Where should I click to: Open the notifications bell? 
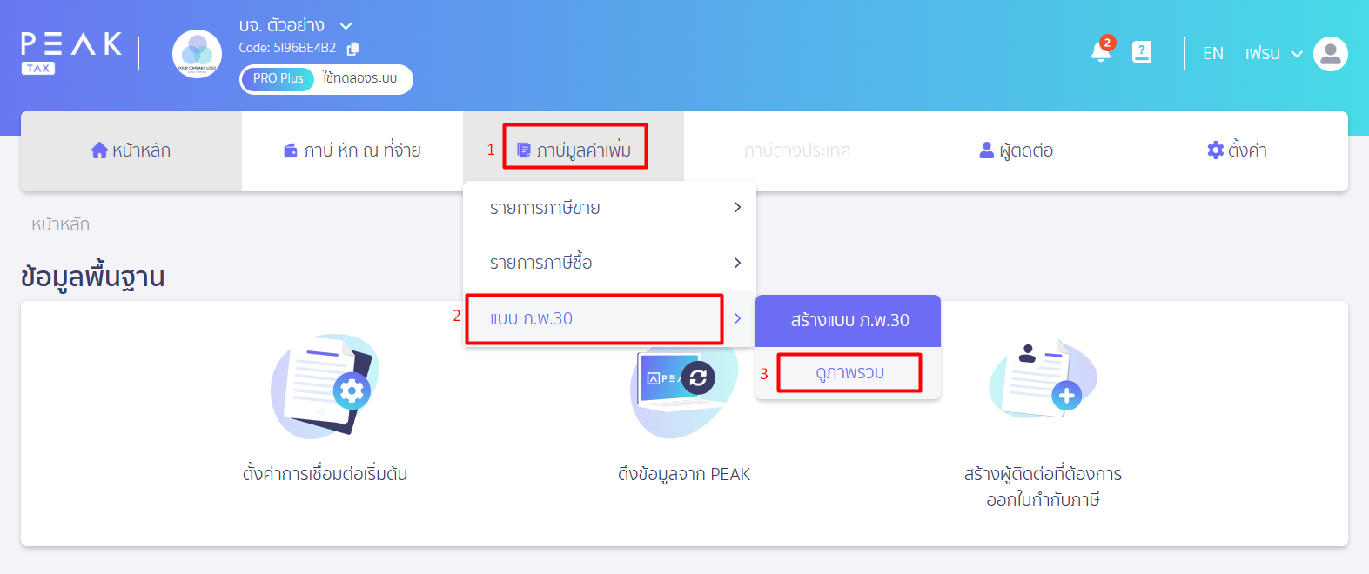tap(1101, 51)
